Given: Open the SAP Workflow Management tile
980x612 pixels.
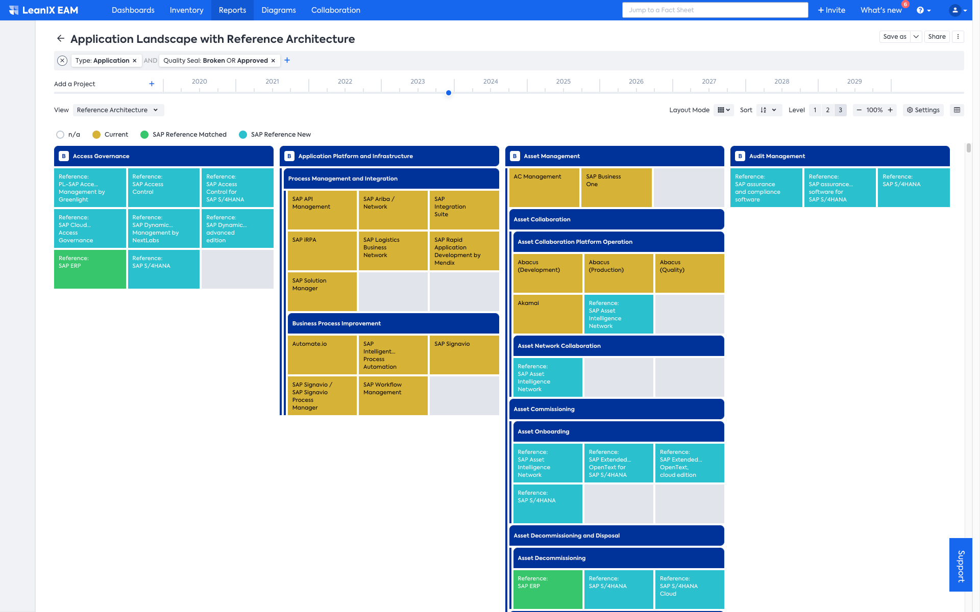Looking at the screenshot, I should pos(393,396).
